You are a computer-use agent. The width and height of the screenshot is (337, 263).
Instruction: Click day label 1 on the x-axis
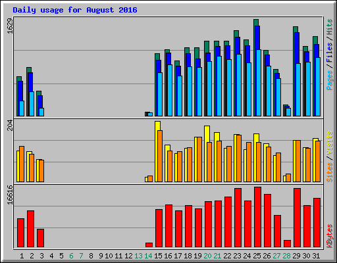click(22, 256)
